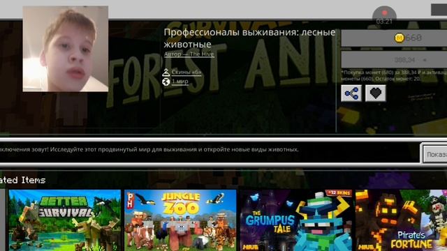Open the Jungle Zoo related item

pos(180,220)
